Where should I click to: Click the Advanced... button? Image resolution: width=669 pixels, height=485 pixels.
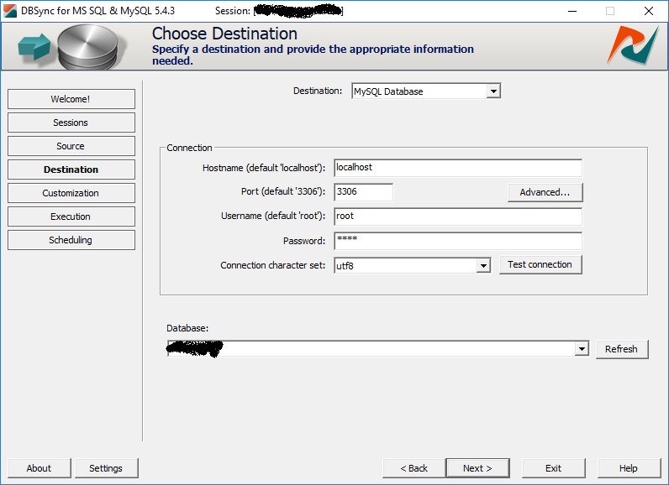click(x=545, y=192)
